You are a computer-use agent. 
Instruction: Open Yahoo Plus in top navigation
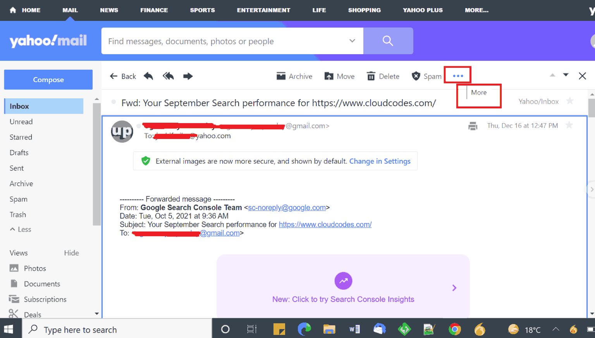(423, 10)
